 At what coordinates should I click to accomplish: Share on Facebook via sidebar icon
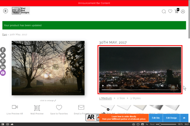pos(3,50)
